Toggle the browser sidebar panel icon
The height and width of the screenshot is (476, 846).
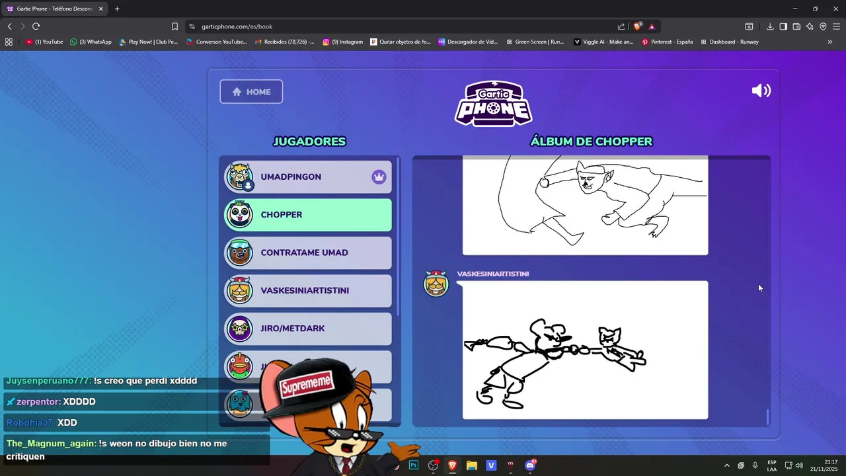point(783,26)
